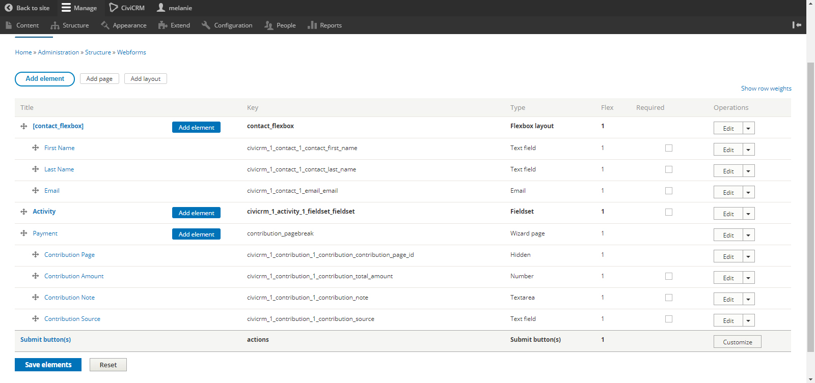Open the Appearance menu item

[x=129, y=25]
